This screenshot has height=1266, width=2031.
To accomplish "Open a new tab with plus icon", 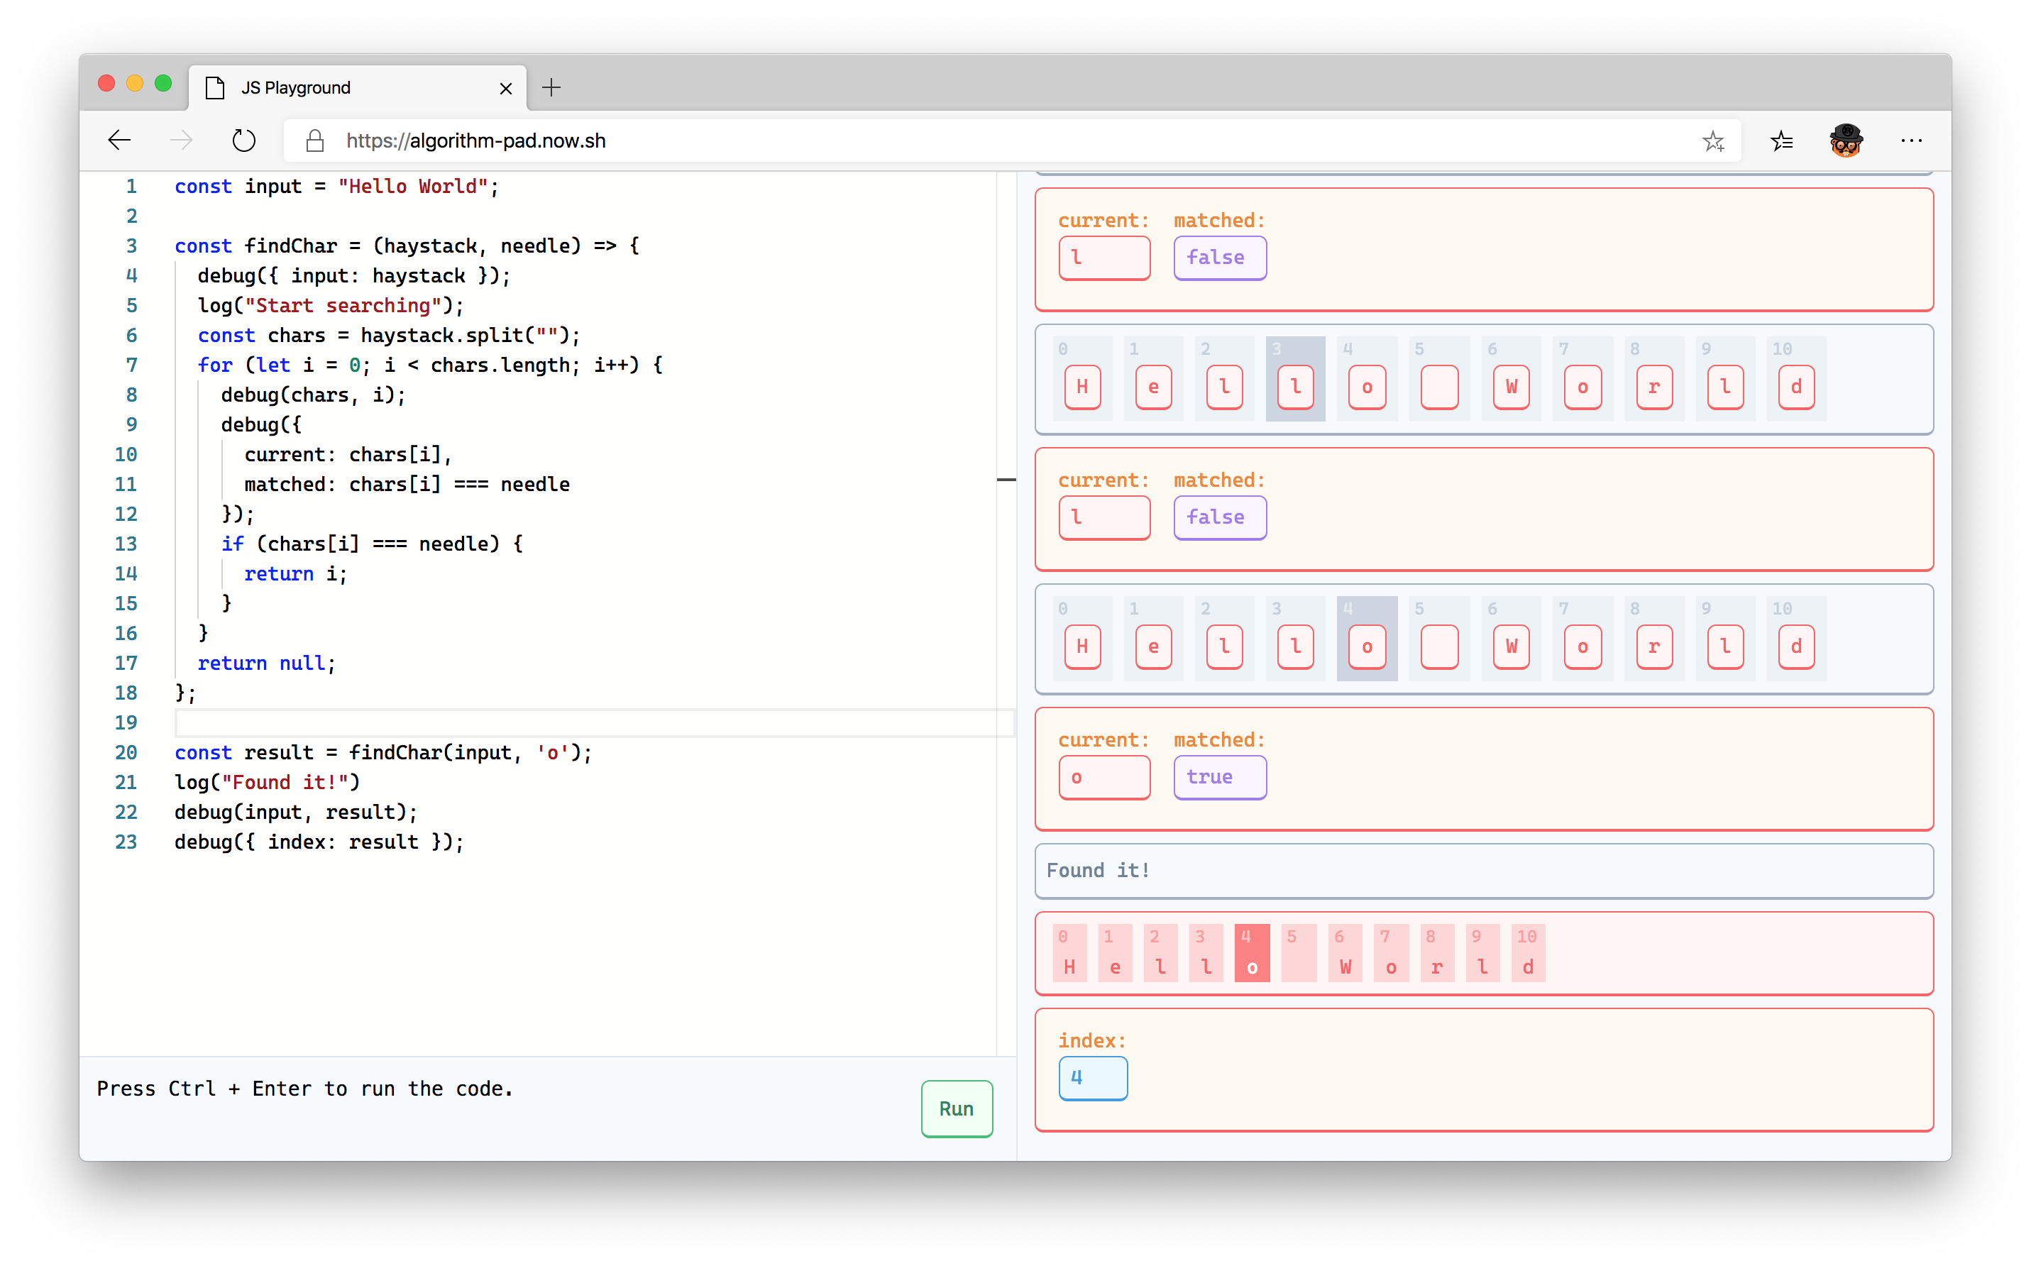I will [551, 87].
